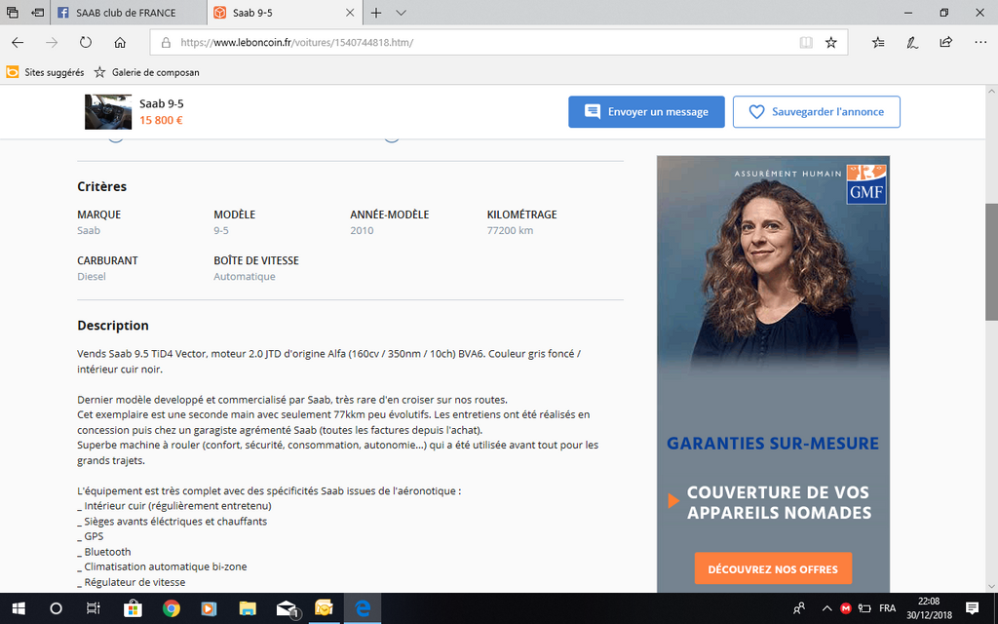
Task: Open the favorites hub icon
Action: (x=878, y=43)
